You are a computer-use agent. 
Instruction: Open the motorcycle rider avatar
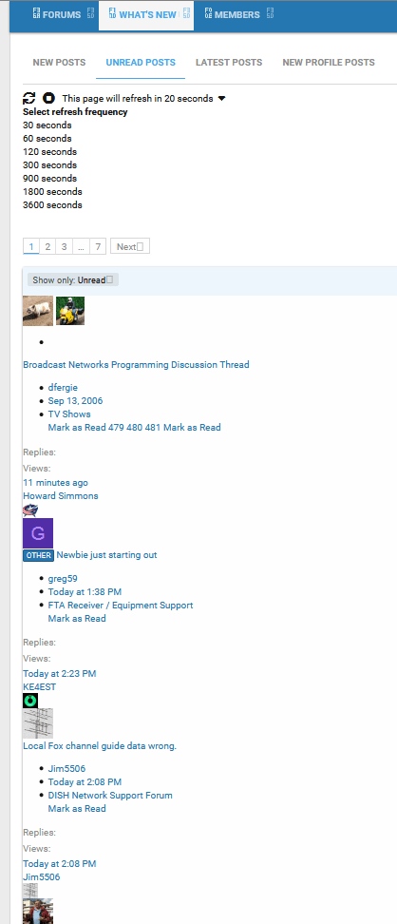70,311
